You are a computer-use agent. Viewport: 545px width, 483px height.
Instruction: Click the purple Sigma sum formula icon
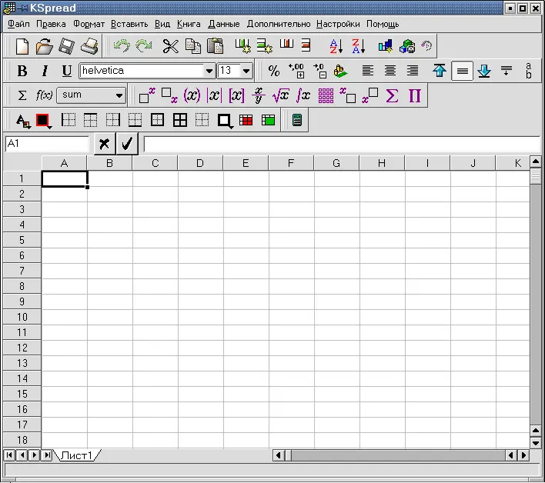(x=392, y=95)
